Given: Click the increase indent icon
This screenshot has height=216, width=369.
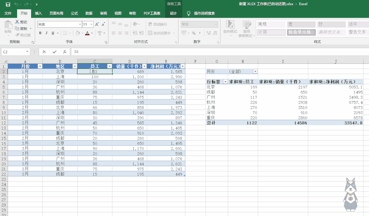Looking at the screenshot, I should (141, 33).
